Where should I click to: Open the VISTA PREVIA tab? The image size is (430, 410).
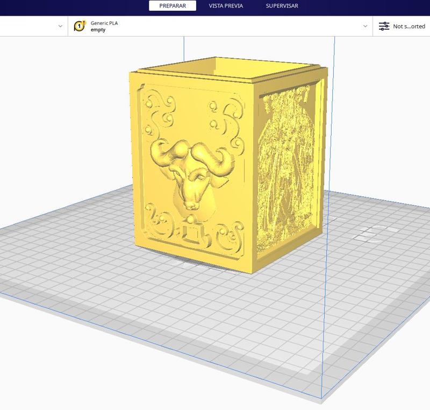point(226,6)
